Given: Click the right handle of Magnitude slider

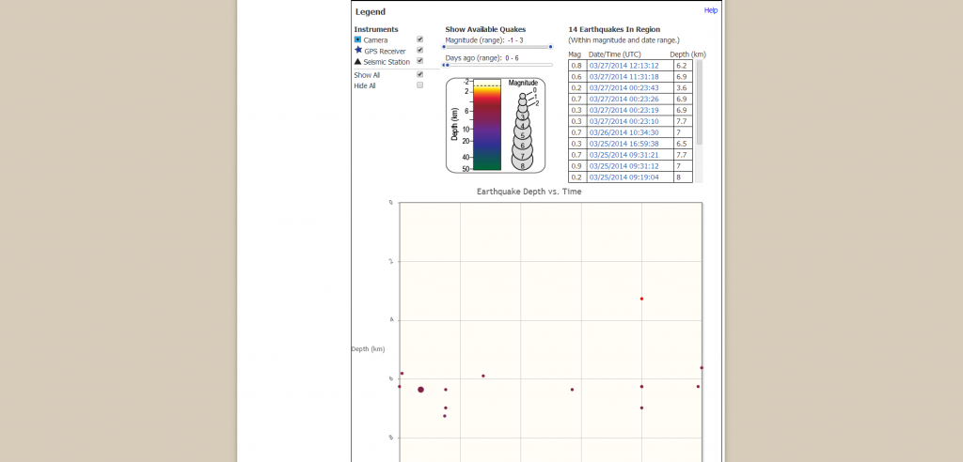Looking at the screenshot, I should [550, 46].
